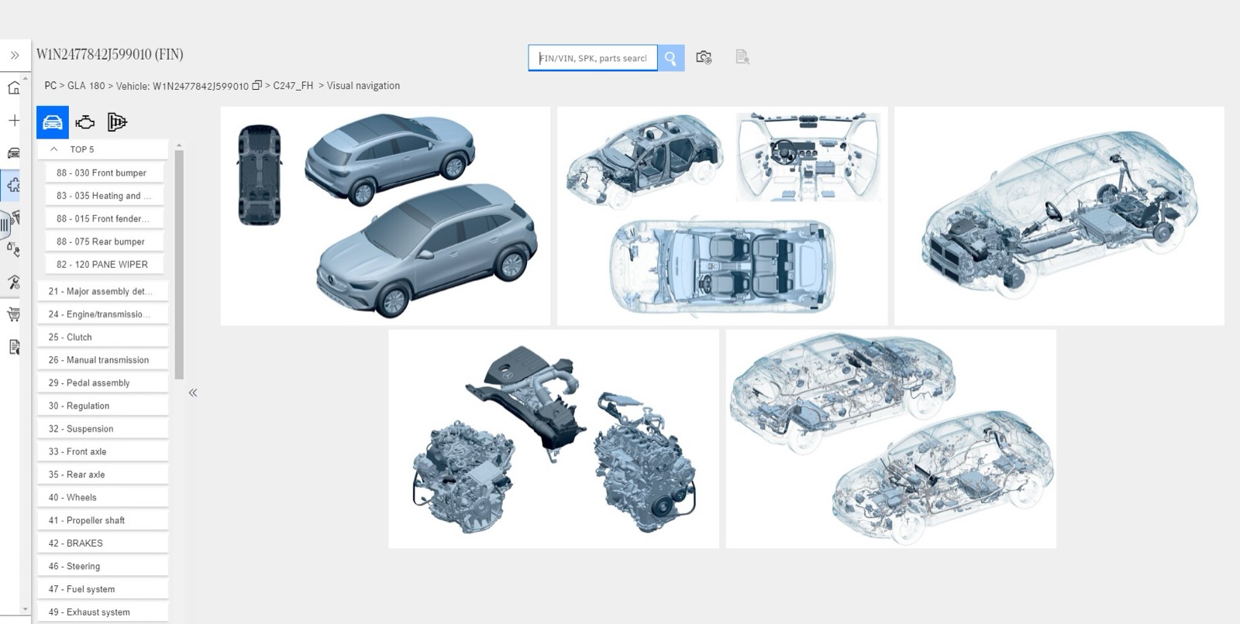The image size is (1240, 624).
Task: Select 26 - Manual transmission group
Action: pos(103,360)
